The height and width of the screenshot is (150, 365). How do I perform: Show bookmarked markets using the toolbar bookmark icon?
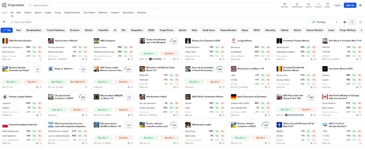361,22
